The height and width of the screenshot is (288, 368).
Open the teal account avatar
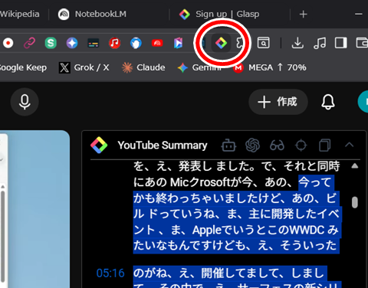(x=363, y=101)
